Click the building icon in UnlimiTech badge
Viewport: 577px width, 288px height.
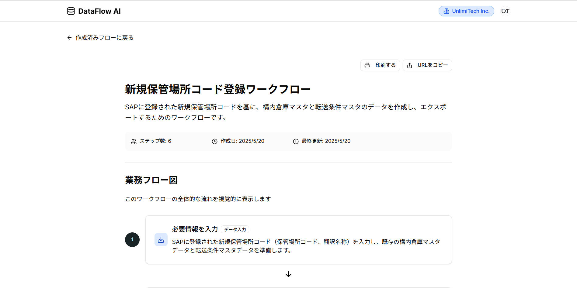tap(446, 11)
